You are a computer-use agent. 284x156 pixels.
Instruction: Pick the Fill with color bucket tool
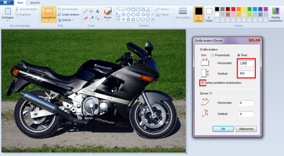[91, 11]
